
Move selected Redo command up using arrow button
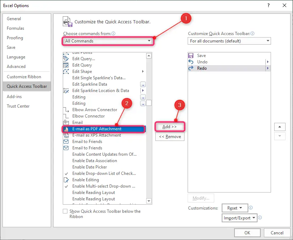(x=280, y=127)
